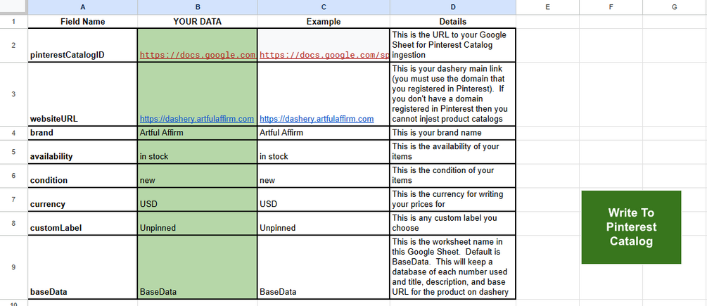Click the select-all corner box

(13, 7)
